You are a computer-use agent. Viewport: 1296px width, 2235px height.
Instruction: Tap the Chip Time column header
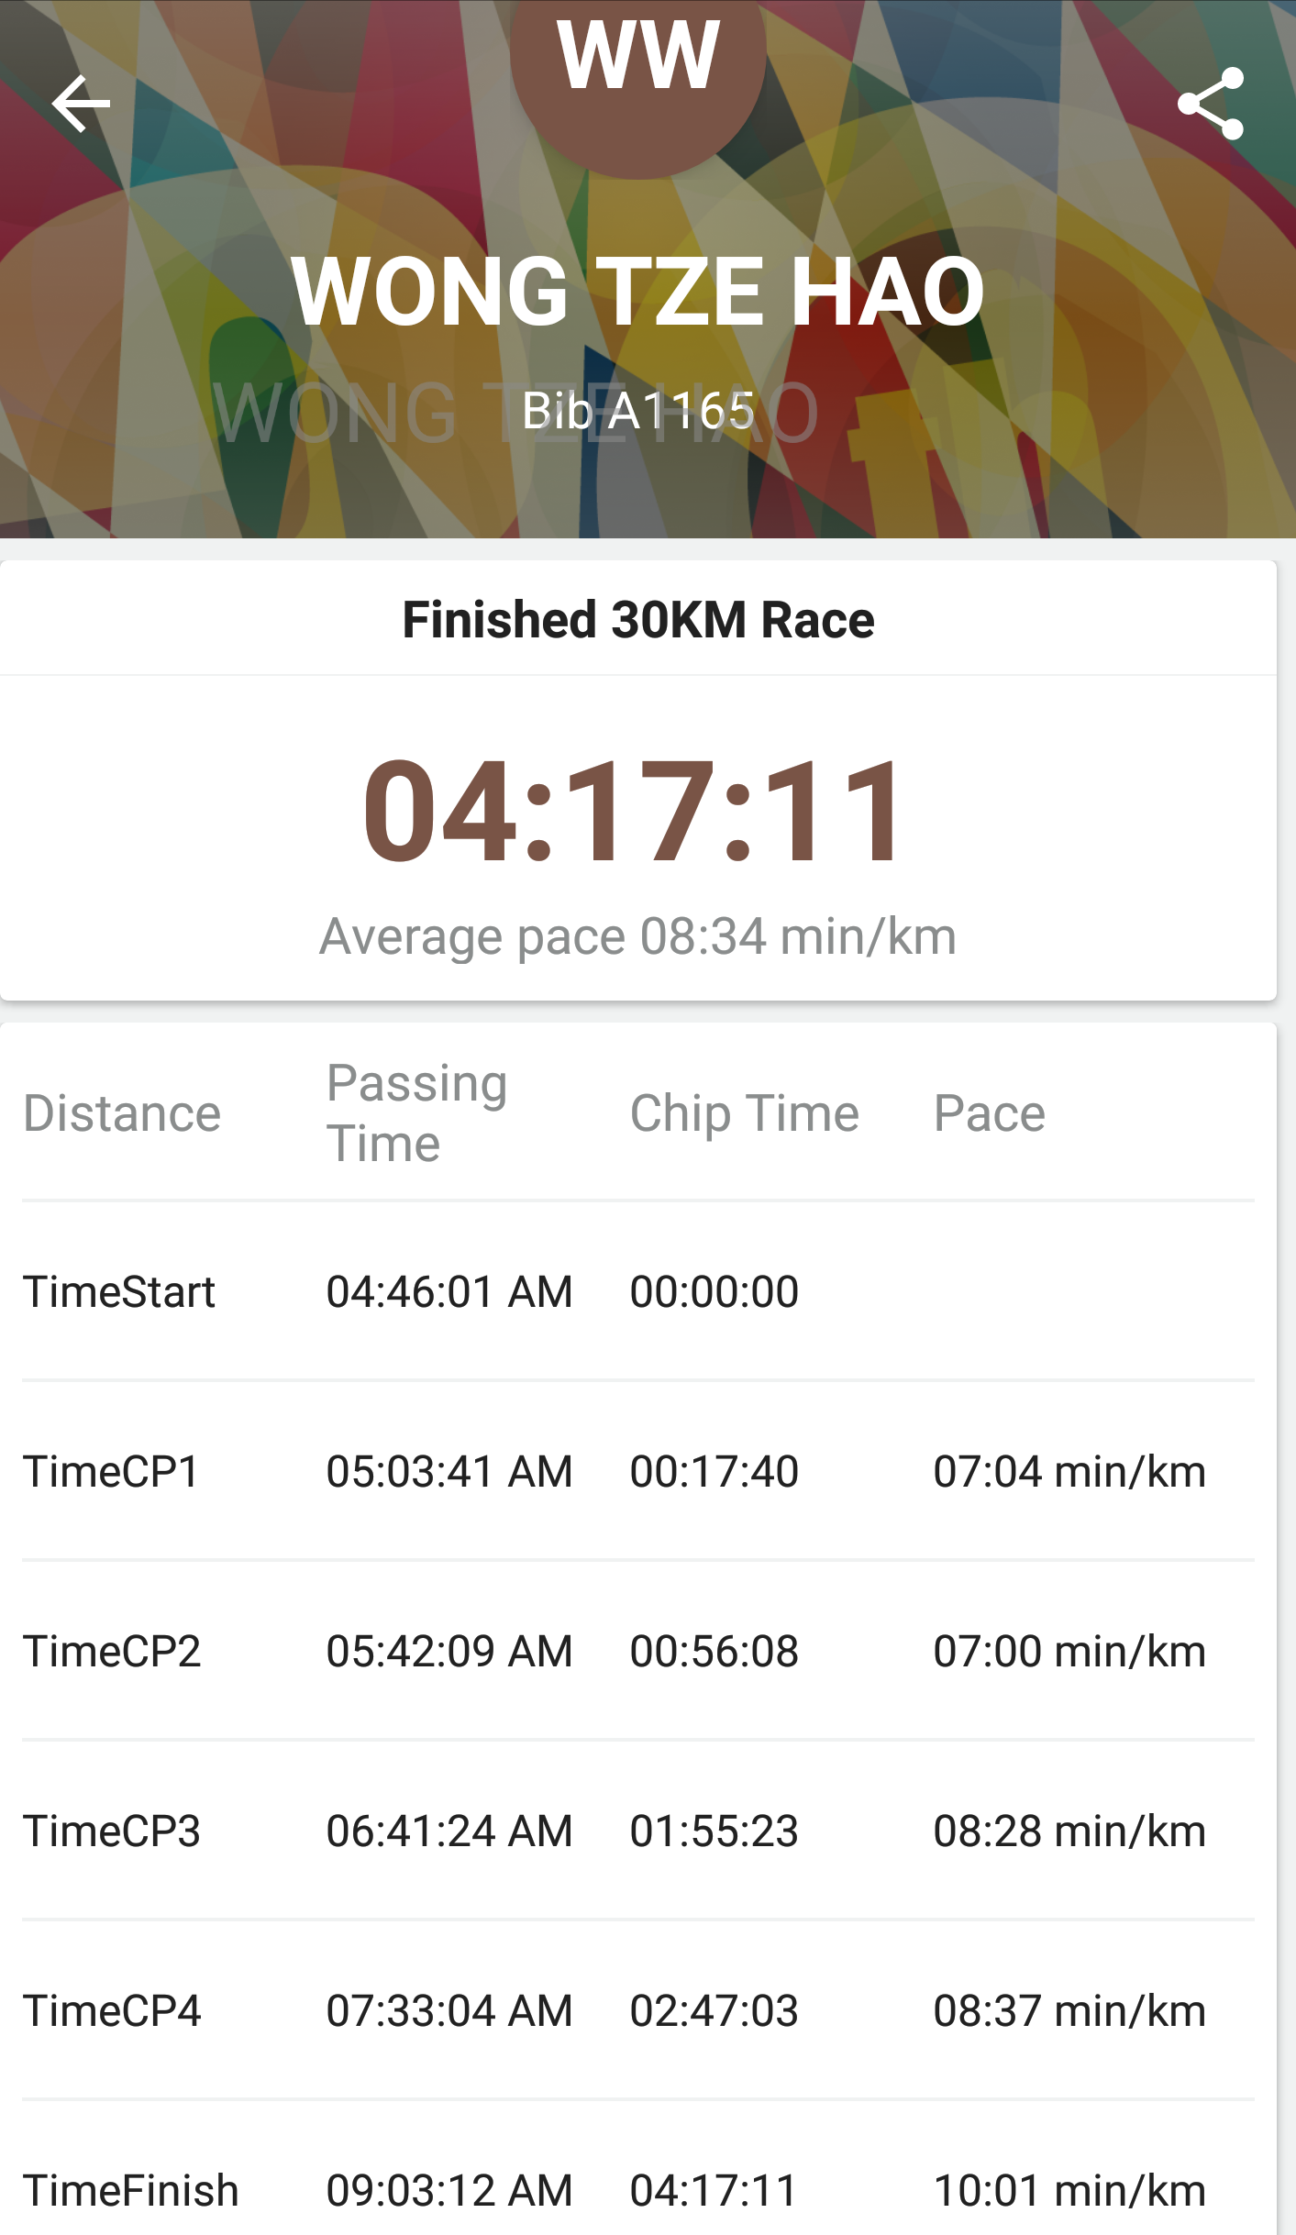pos(745,1113)
